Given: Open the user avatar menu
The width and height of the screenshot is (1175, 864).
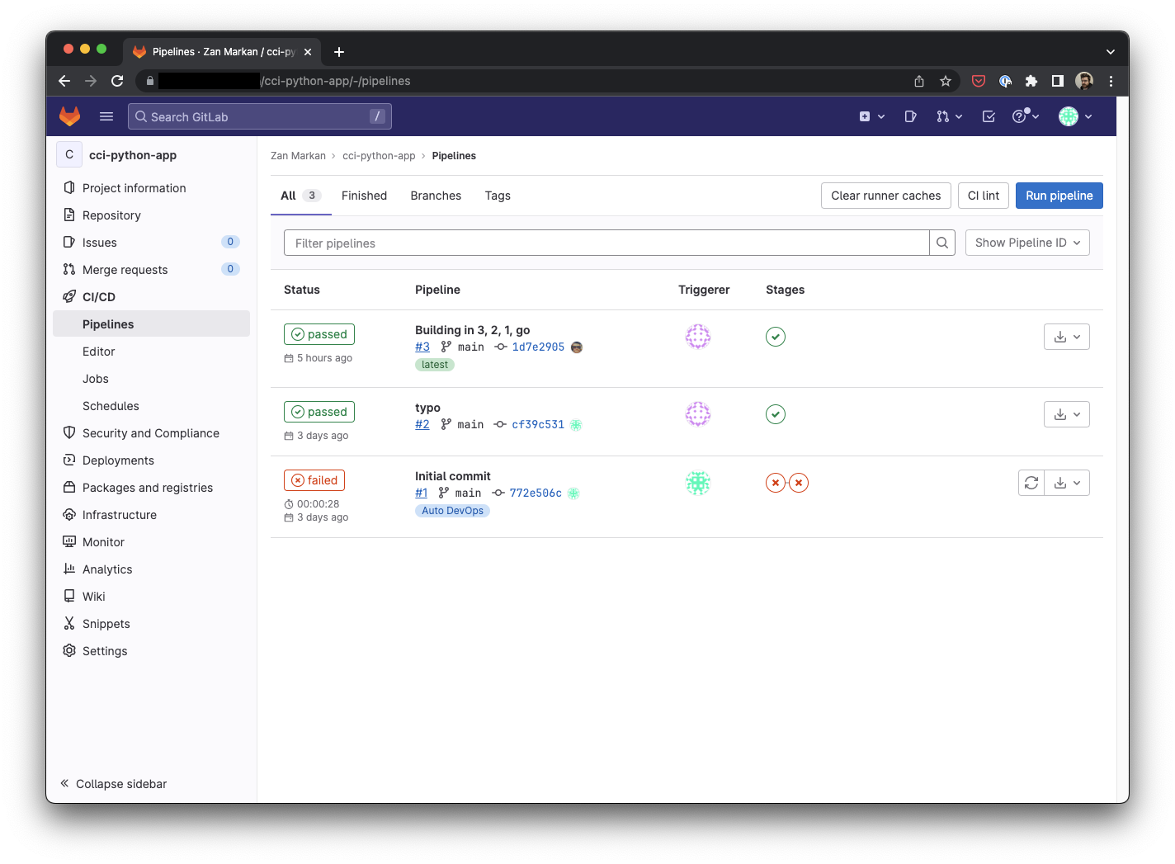Looking at the screenshot, I should tap(1076, 116).
